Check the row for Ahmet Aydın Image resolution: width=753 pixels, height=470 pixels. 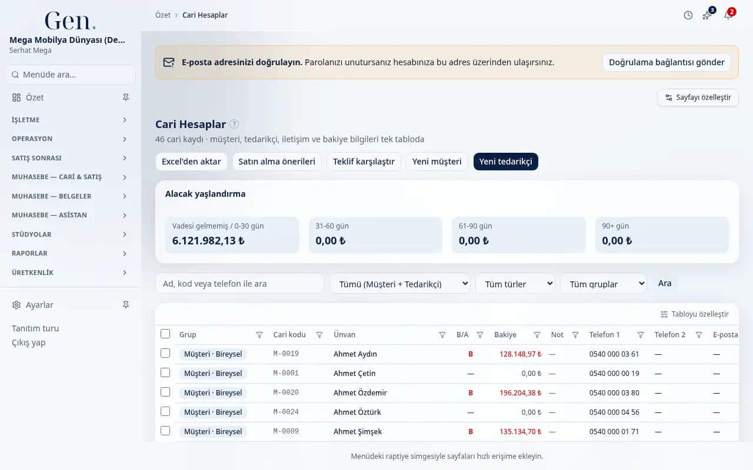(165, 353)
